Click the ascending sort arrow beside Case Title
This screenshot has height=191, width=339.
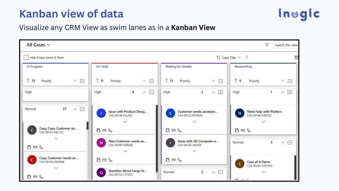247,57
